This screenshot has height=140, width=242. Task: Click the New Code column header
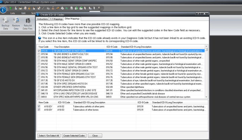[x=46, y=102]
